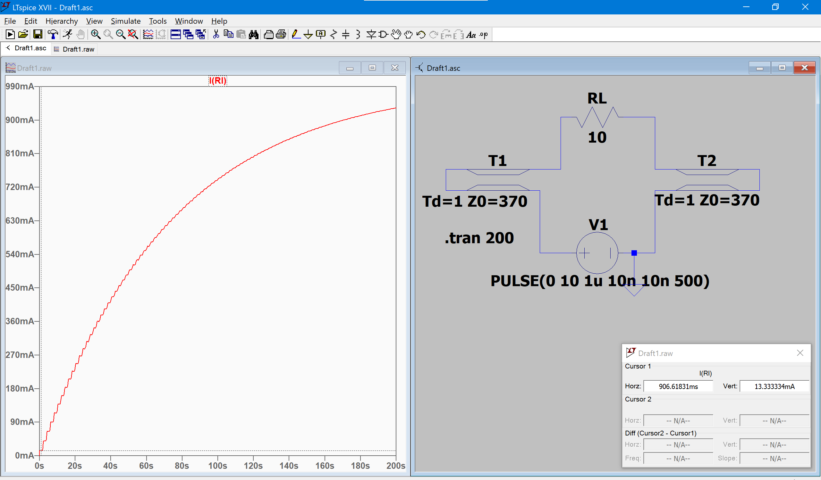Image resolution: width=821 pixels, height=480 pixels.
Task: Save the schematic with the floppy icon
Action: (x=38, y=34)
